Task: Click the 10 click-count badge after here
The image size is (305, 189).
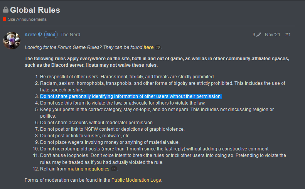Action: pos(158,47)
